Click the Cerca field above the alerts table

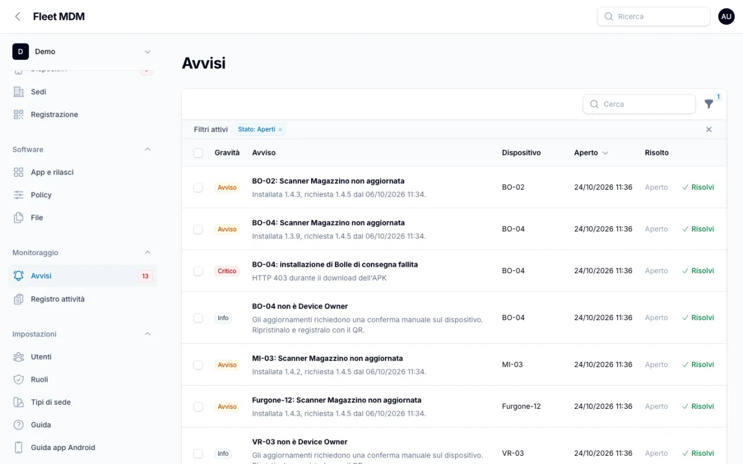(639, 104)
